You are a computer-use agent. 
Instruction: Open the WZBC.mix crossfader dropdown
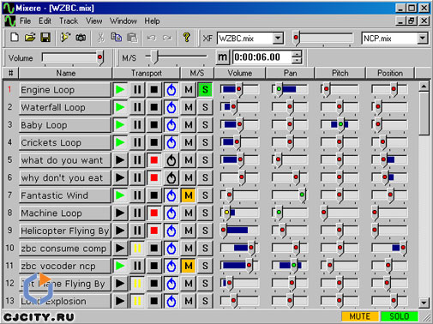click(278, 38)
